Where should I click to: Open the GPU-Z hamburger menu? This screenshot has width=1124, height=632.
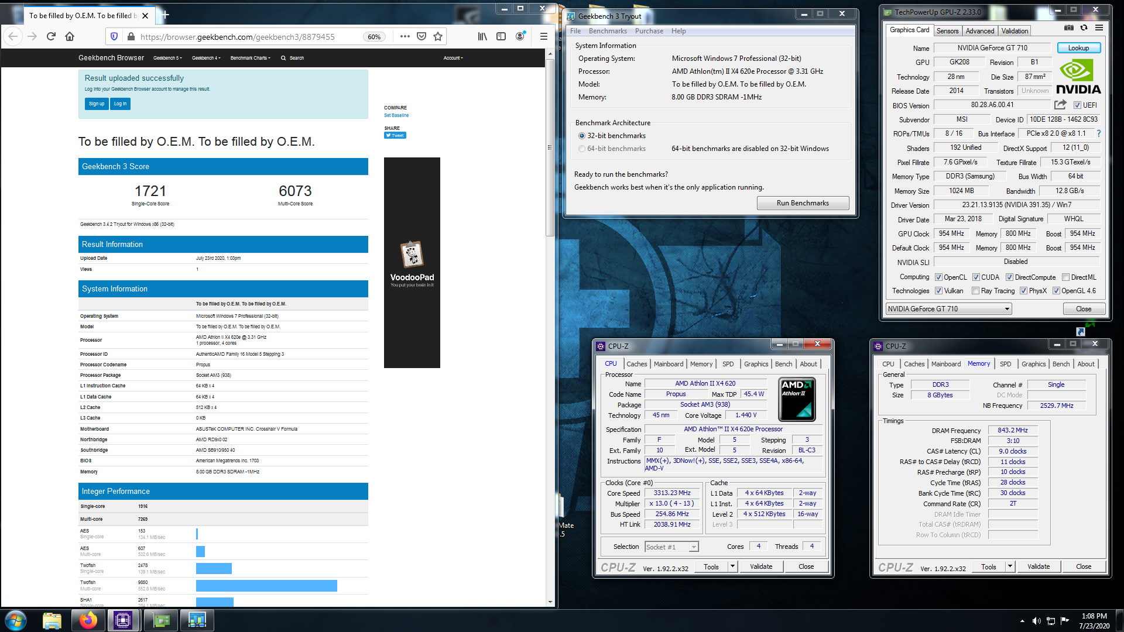[x=1099, y=28]
